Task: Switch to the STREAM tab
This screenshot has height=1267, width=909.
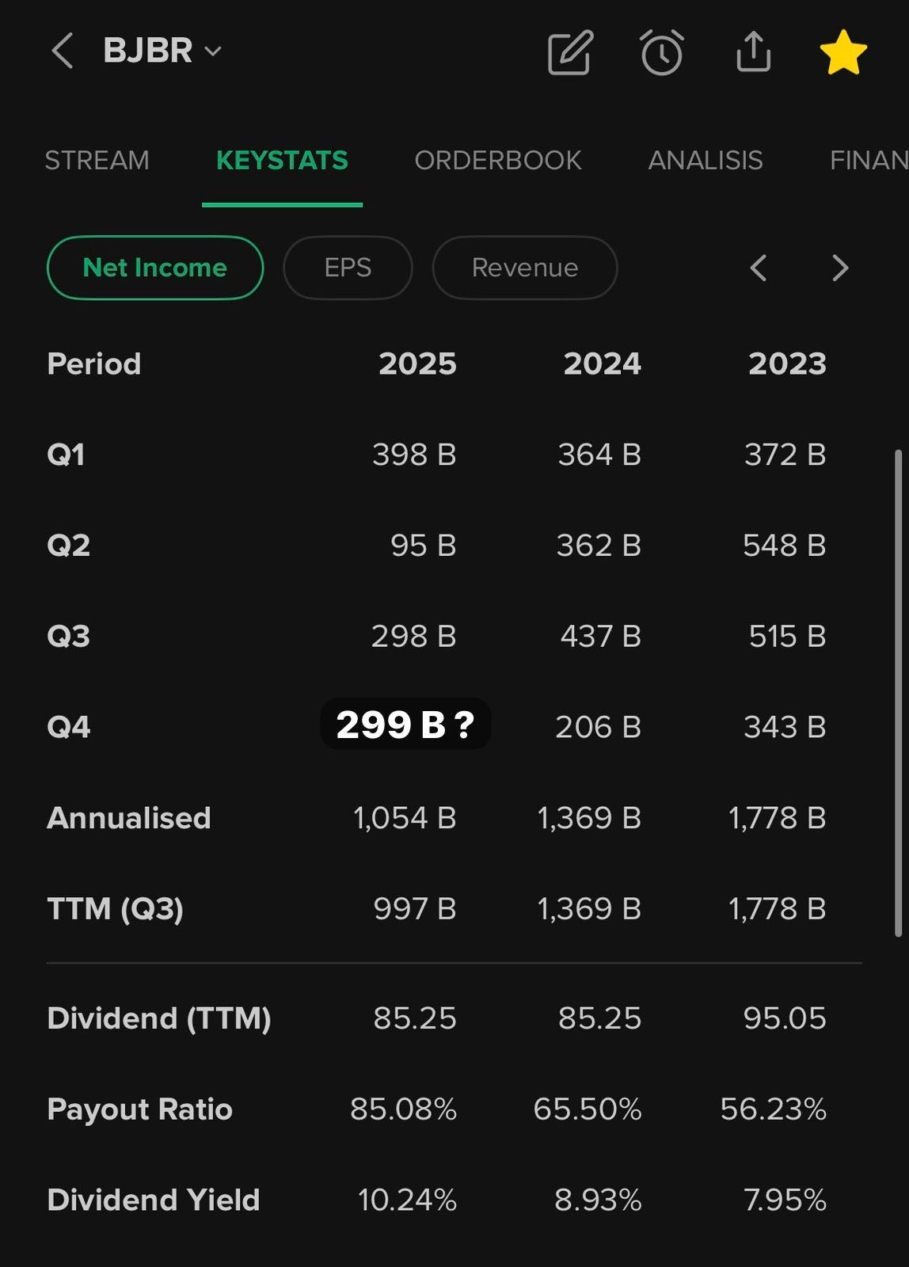Action: point(97,161)
